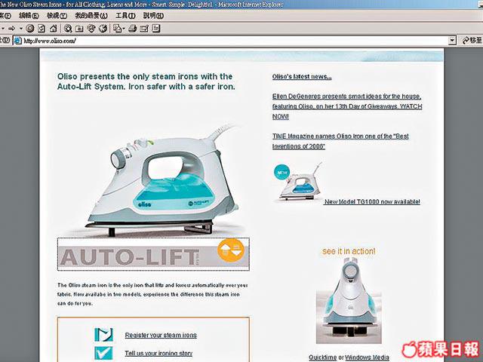This screenshot has height=362, width=483.
Task: Open the 說明 (Help) menu
Action: click(x=153, y=15)
